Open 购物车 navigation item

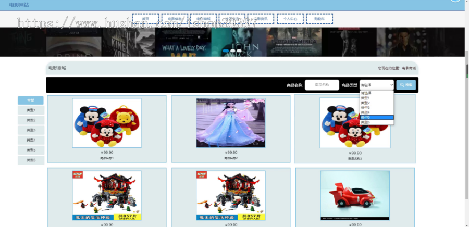pos(319,19)
